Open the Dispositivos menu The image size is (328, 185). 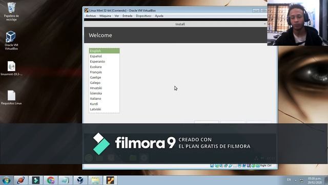click(x=143, y=16)
